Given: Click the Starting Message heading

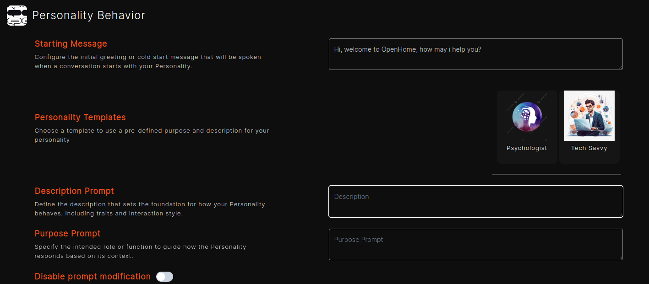Looking at the screenshot, I should click(71, 43).
